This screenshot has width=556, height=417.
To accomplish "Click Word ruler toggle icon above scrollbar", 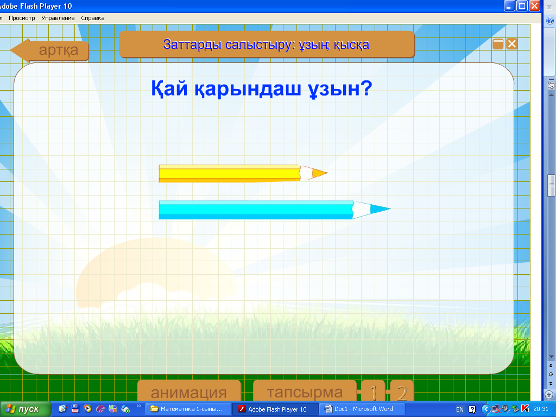I will pyautogui.click(x=551, y=85).
